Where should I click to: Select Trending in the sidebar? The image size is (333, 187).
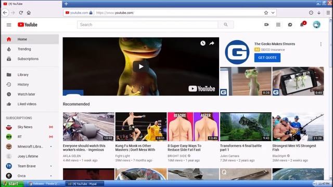(30, 49)
